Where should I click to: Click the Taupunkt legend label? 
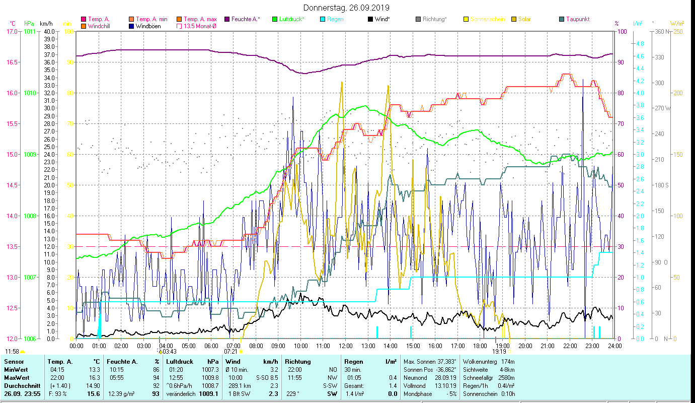click(x=578, y=19)
